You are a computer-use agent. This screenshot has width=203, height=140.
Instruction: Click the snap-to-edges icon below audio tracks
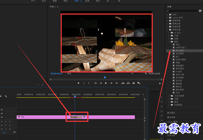(14, 132)
